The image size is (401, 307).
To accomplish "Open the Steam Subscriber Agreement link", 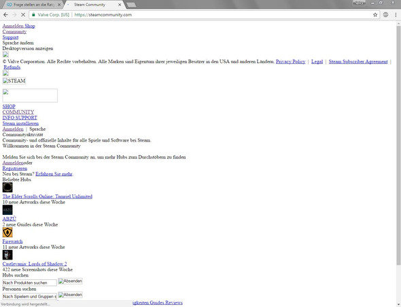I will 358,62.
